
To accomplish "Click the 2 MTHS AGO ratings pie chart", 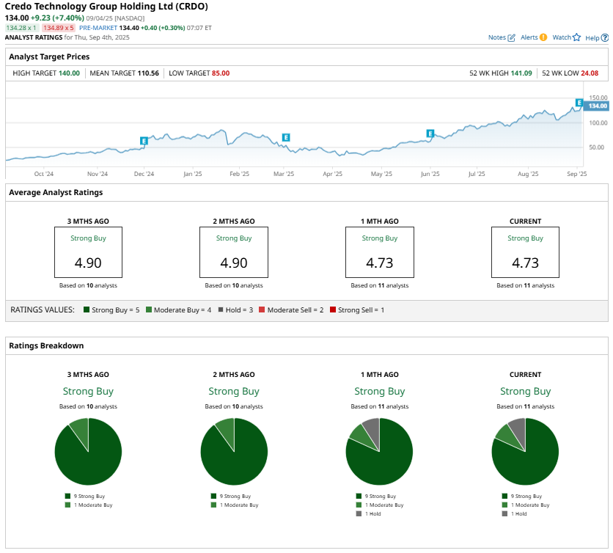I will (234, 452).
